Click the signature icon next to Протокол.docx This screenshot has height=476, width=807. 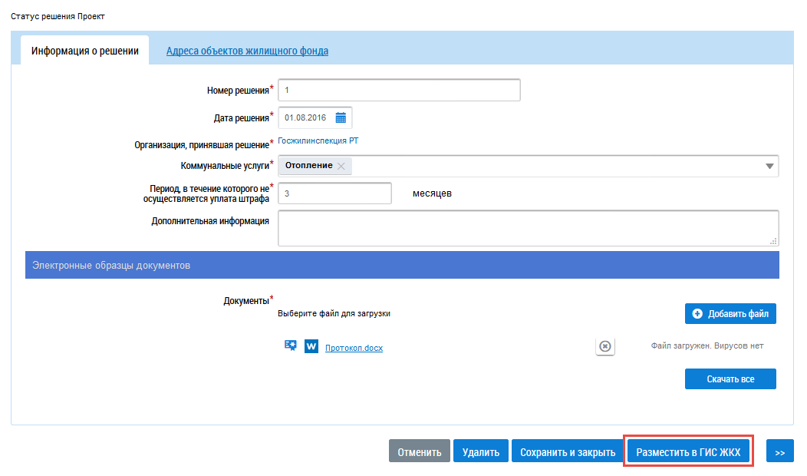point(290,345)
